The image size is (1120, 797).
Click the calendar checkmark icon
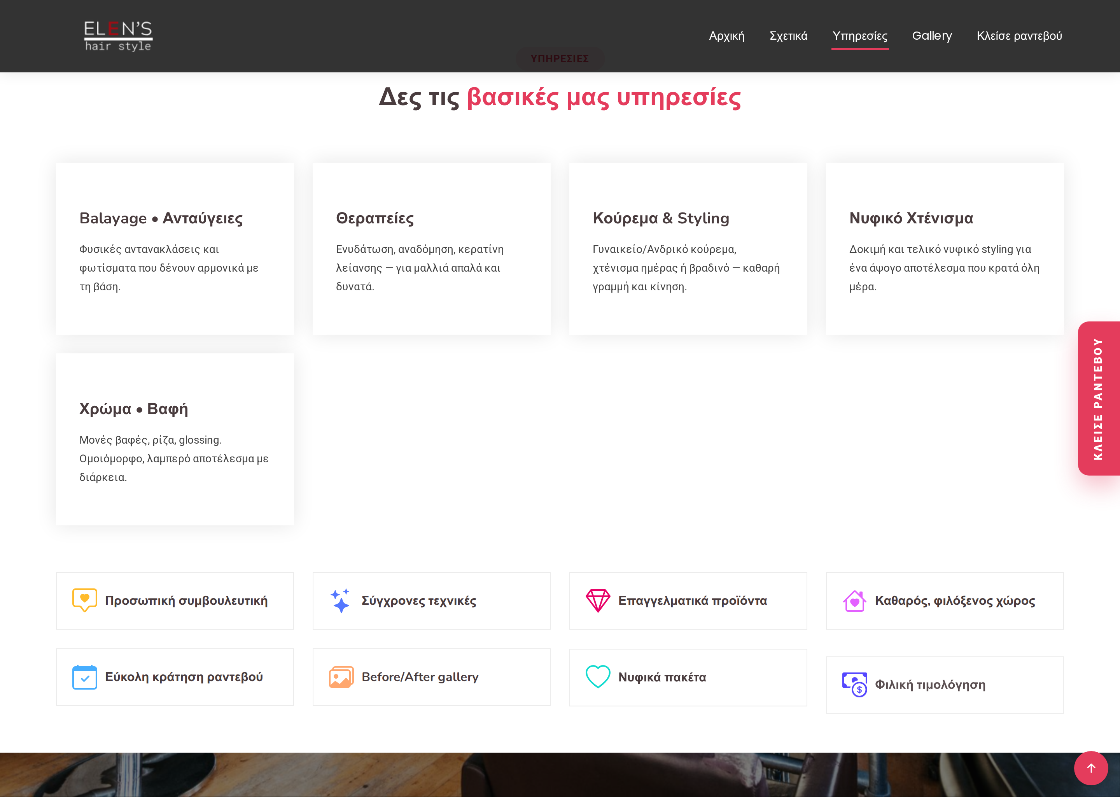click(x=85, y=677)
